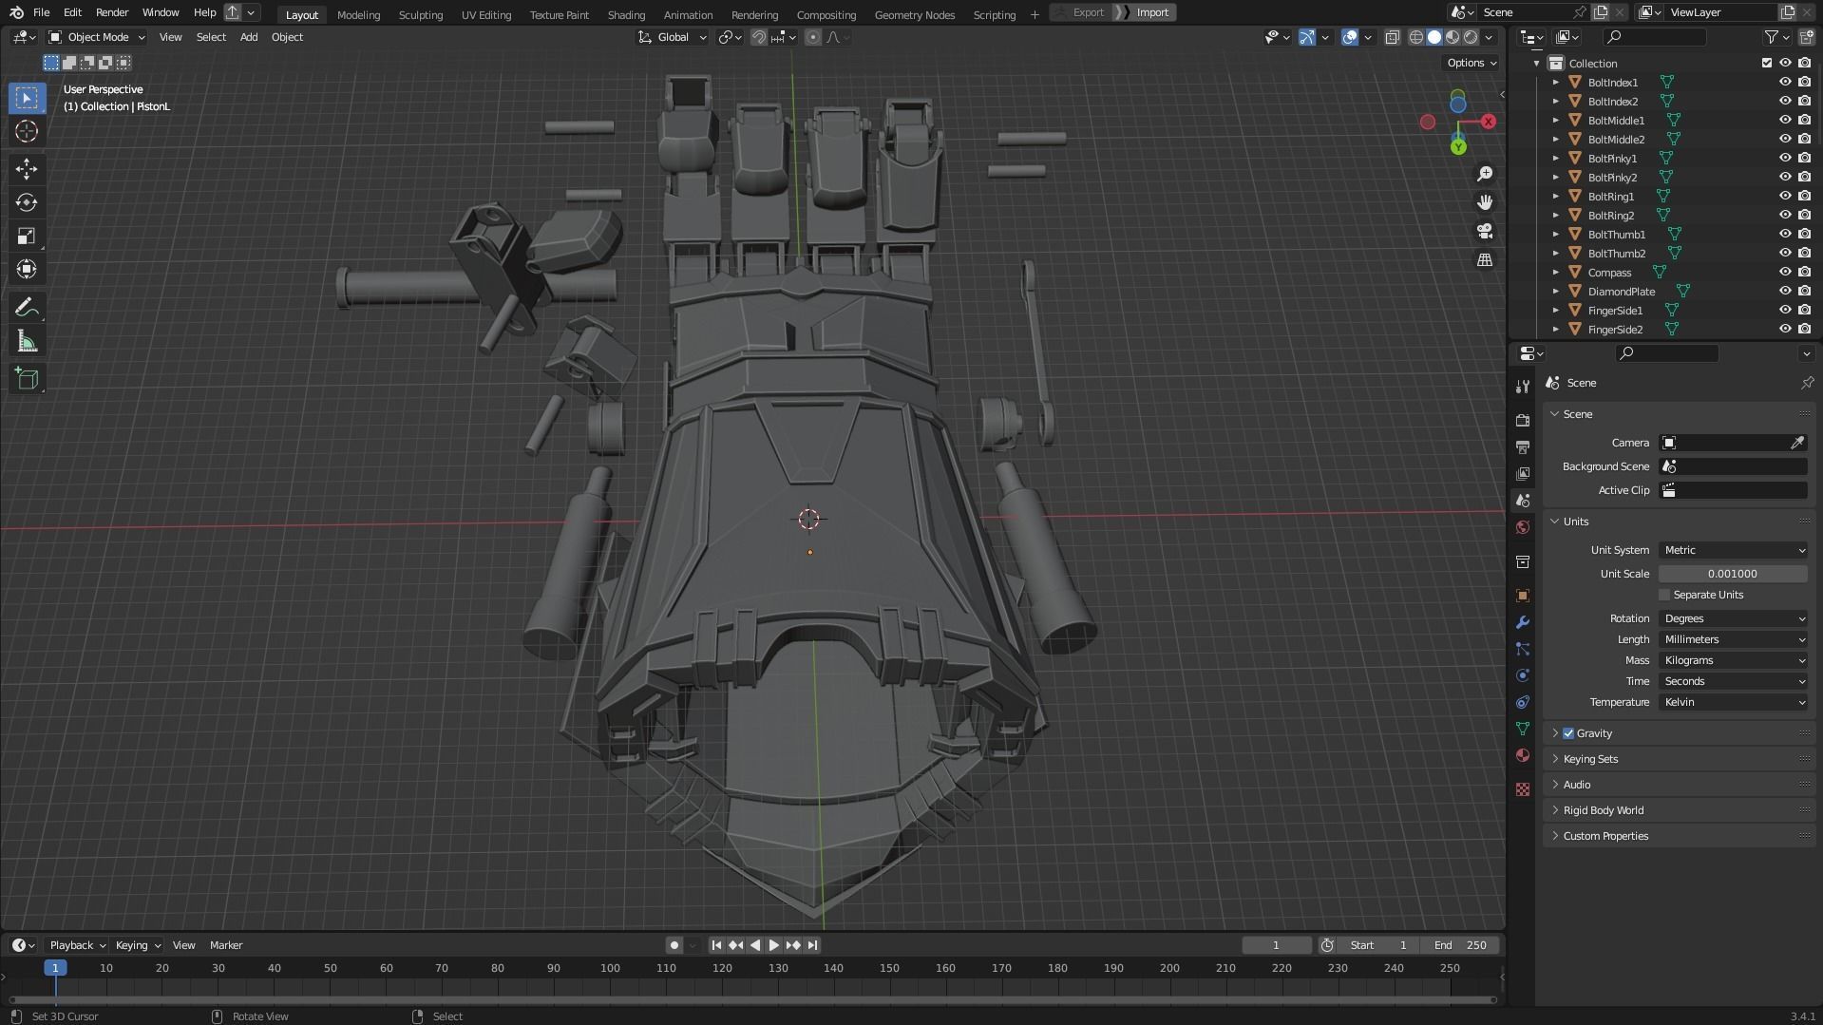Viewport: 1823px width, 1025px height.
Task: Open the Unit System dropdown
Action: 1733,550
